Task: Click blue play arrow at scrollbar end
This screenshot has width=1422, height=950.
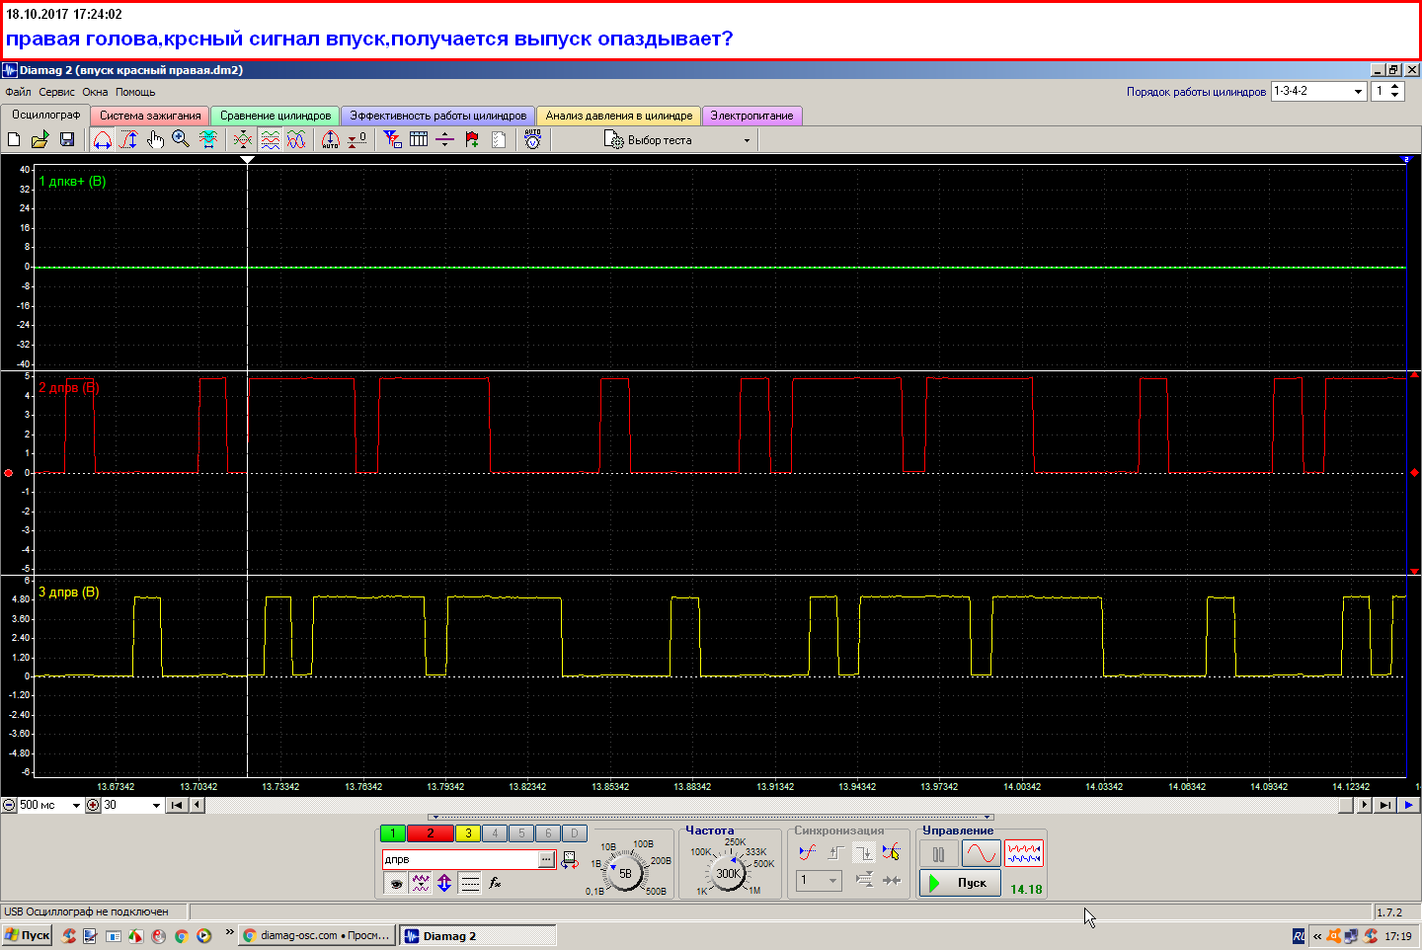Action: (1409, 805)
